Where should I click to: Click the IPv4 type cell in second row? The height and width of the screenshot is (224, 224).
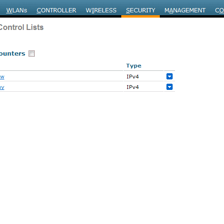(x=133, y=87)
